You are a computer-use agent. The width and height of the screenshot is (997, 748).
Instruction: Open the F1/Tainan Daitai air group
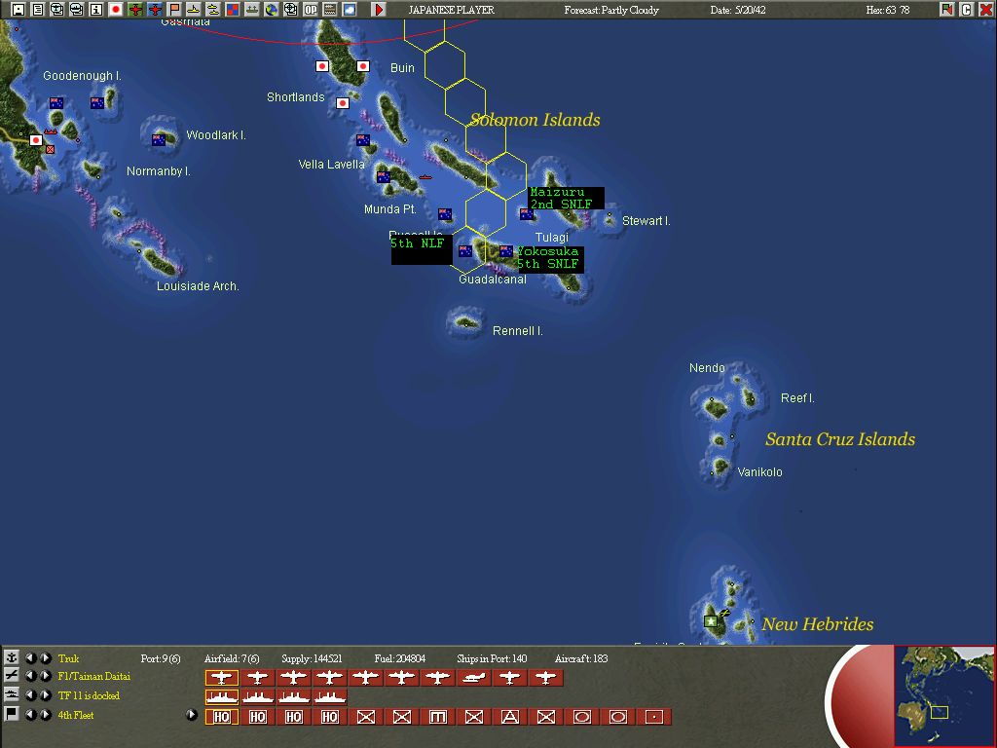coord(94,677)
